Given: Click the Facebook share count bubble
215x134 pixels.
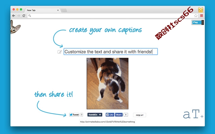Looking at the screenshot, I should [x=126, y=115].
